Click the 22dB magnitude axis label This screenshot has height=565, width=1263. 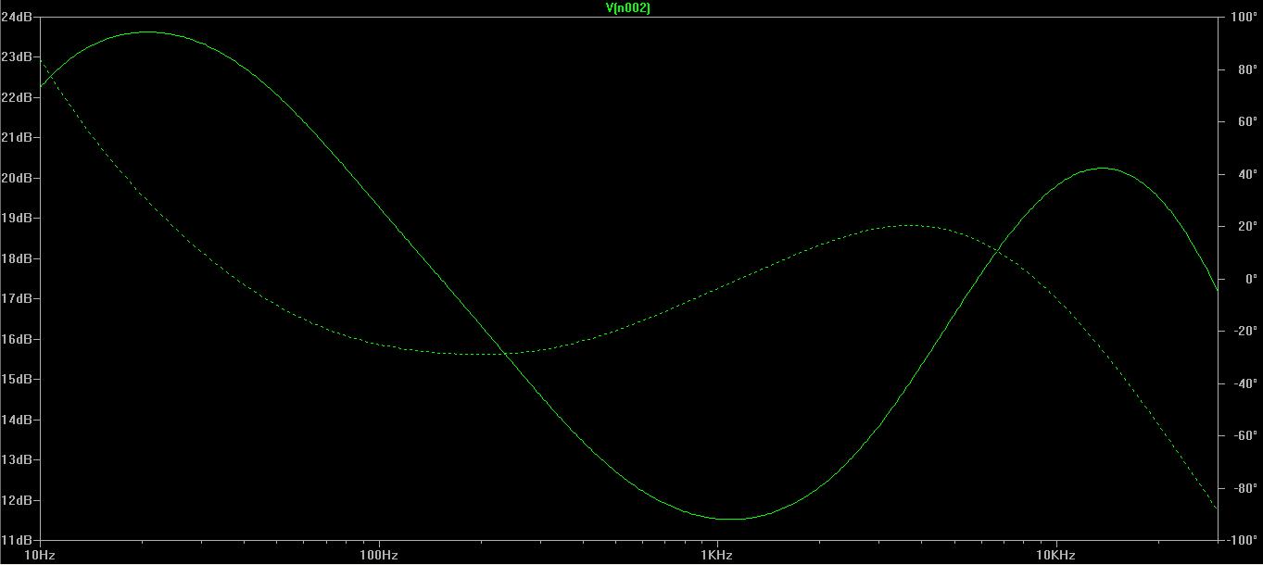click(16, 97)
